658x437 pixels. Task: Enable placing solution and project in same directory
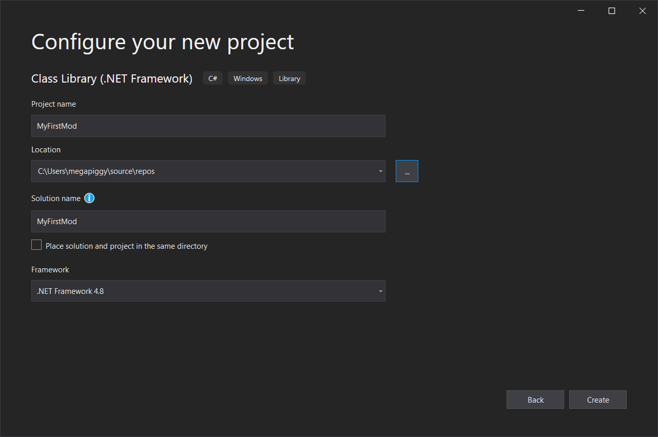point(36,245)
